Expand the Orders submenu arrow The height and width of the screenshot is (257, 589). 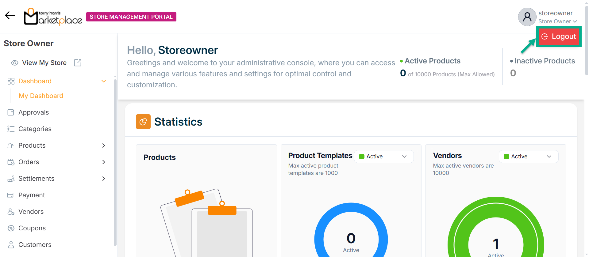point(104,162)
